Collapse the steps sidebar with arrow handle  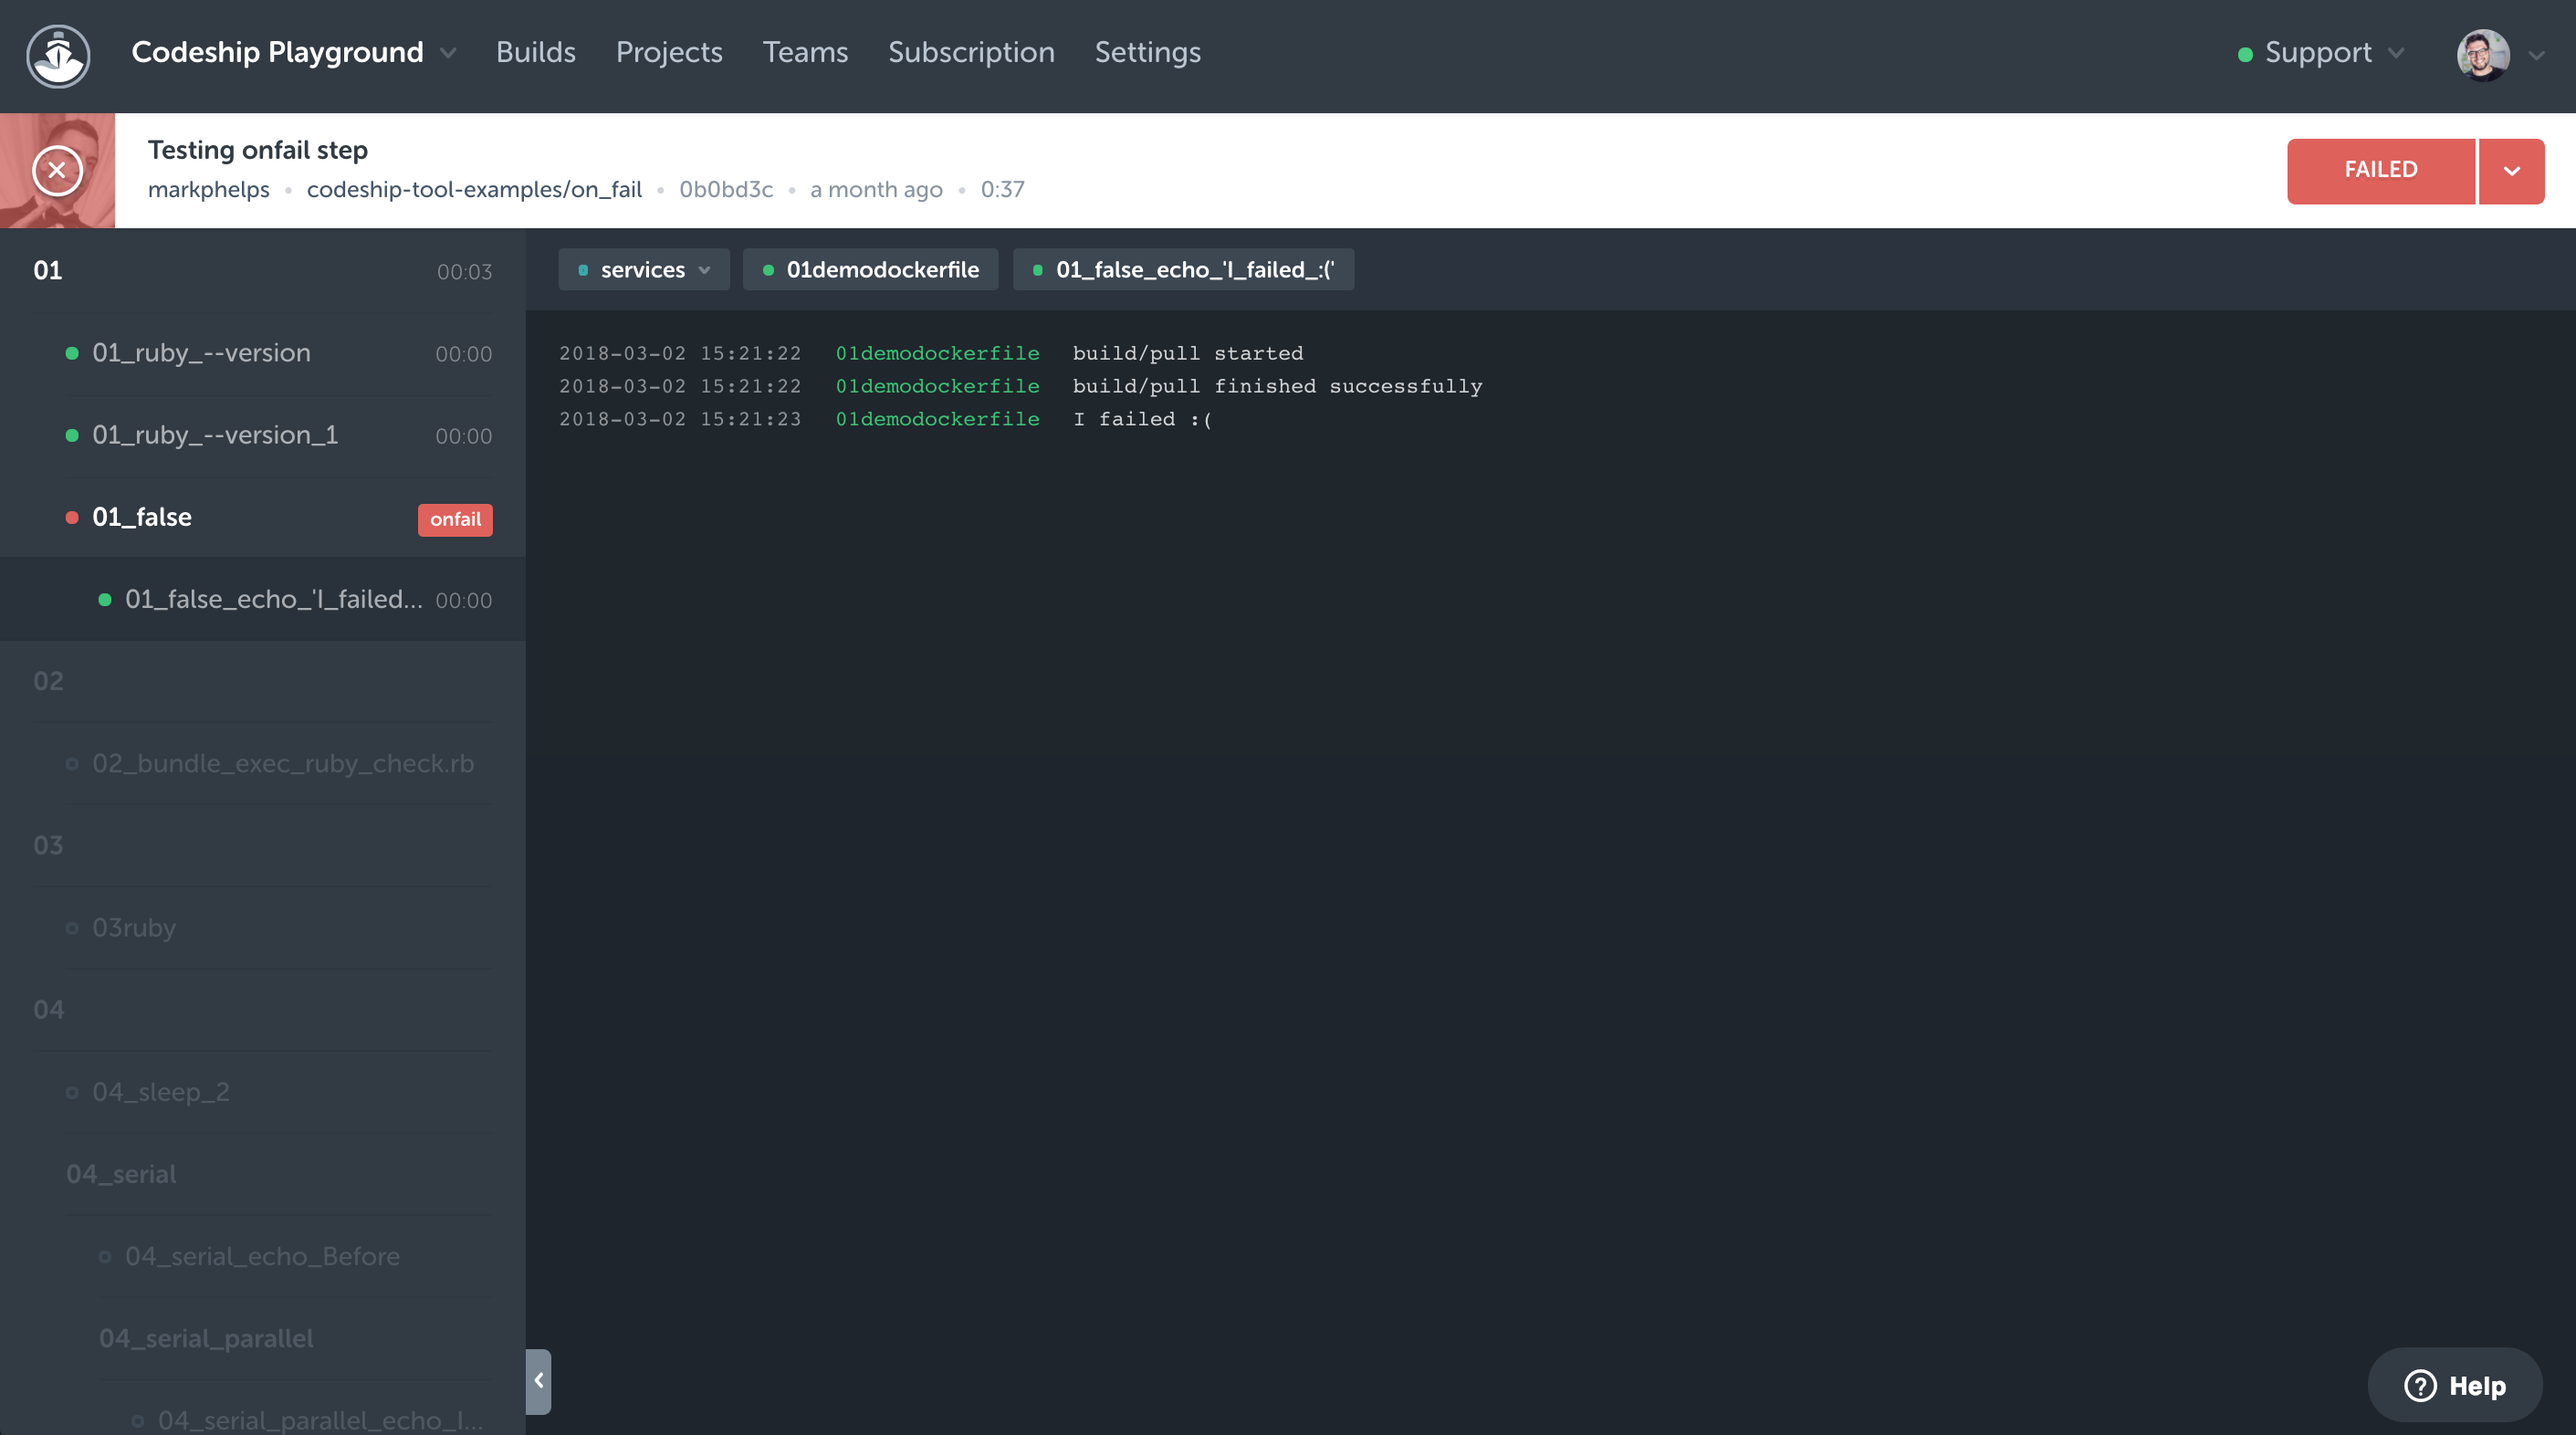[538, 1381]
